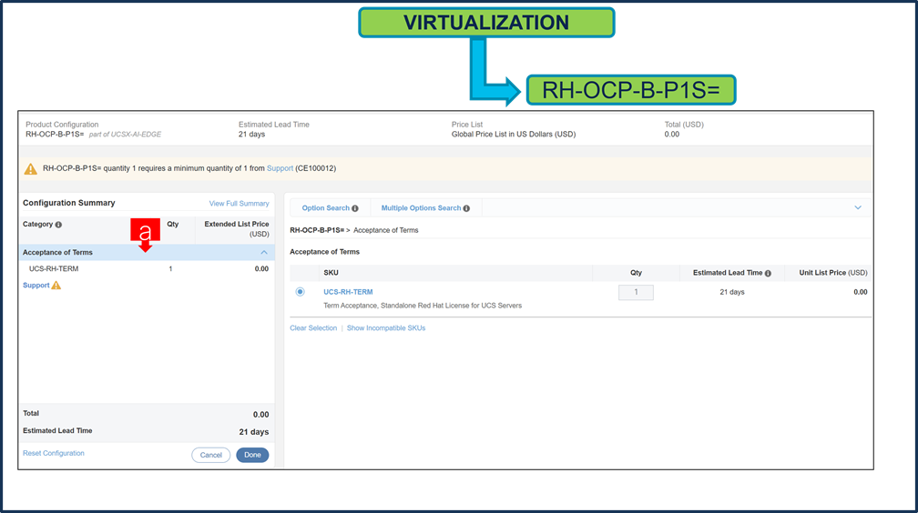Select UCS-RH-TERM row in Configuration Summary
918x513 pixels.
click(x=147, y=269)
